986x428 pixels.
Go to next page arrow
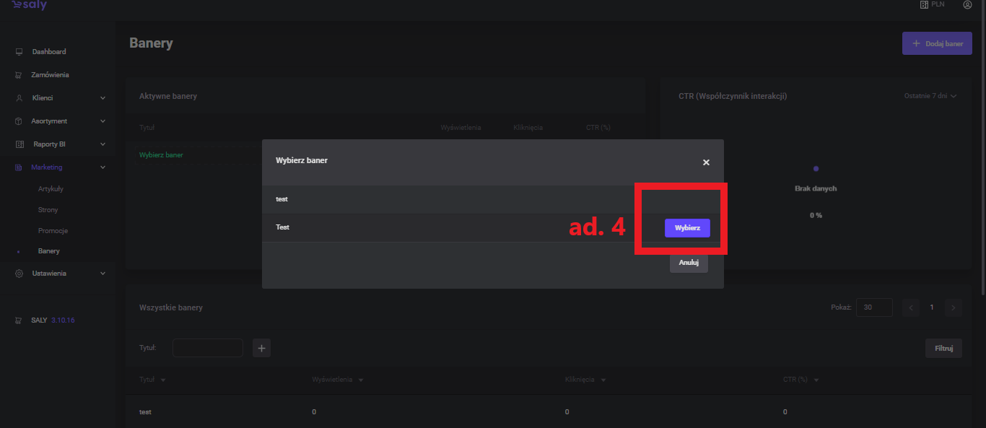click(x=954, y=307)
